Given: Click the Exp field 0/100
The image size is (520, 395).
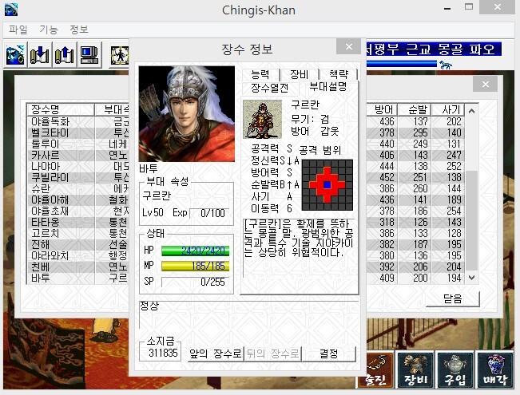Looking at the screenshot, I should (x=209, y=213).
